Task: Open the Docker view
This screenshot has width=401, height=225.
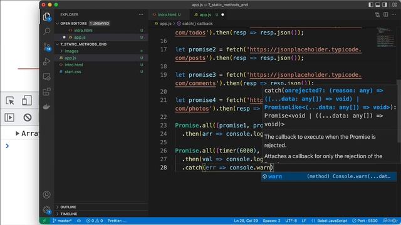Action: (47, 107)
